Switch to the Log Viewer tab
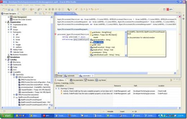 coord(101,80)
